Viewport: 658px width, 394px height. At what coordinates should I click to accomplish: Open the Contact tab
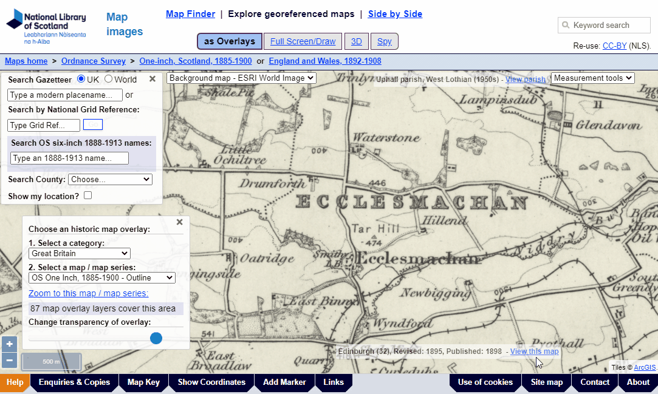pos(595,382)
